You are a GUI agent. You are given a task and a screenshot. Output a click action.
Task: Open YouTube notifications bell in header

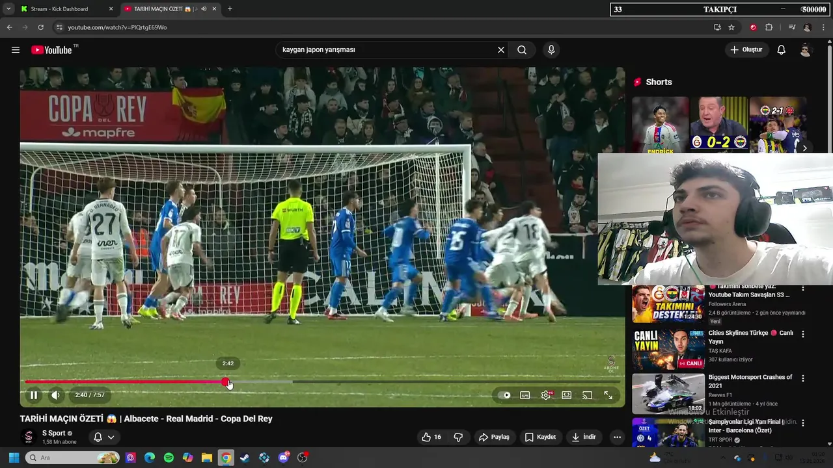coord(782,50)
